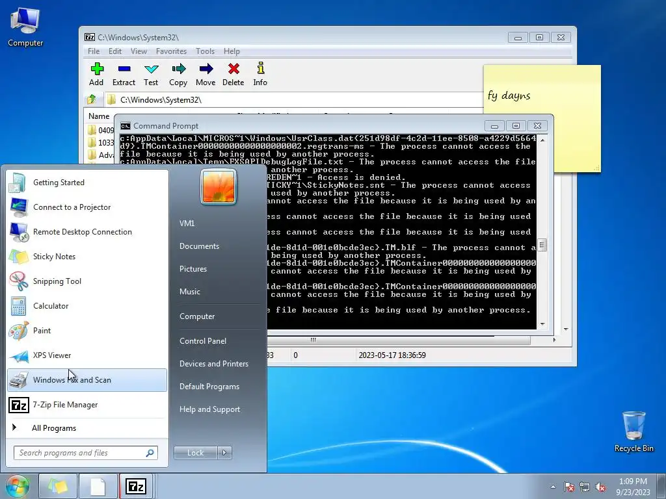Image resolution: width=666 pixels, height=499 pixels.
Task: Open the 7-Zip Help menu
Action: [x=232, y=51]
